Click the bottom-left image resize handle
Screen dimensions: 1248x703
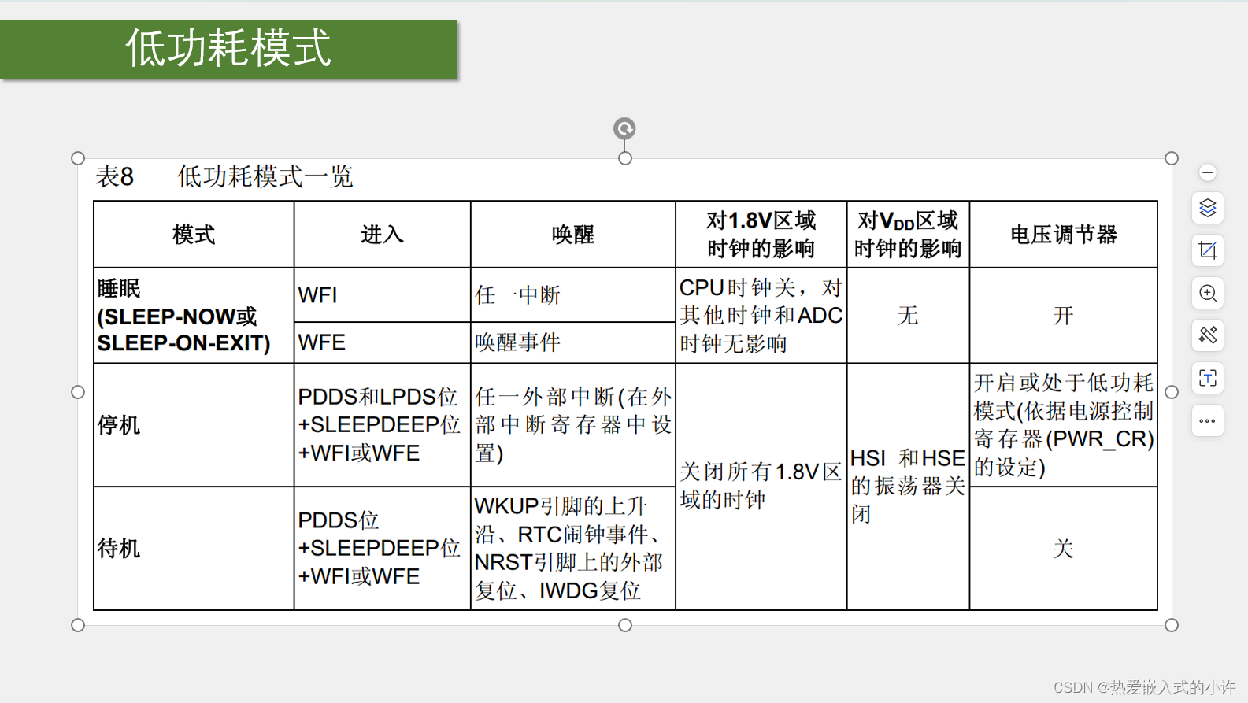click(x=78, y=625)
